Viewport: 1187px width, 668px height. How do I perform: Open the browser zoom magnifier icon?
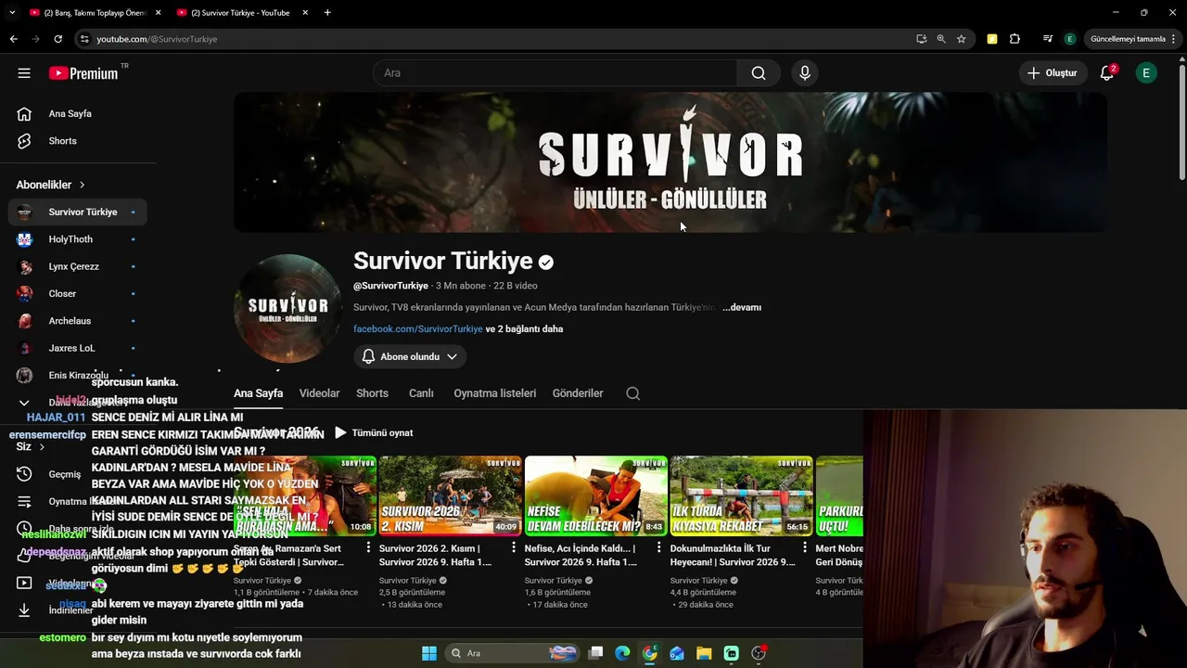941,39
